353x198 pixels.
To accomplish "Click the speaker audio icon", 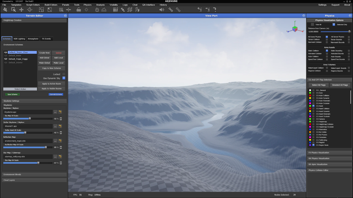I will 162,10.
